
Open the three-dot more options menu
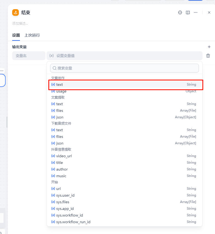[196, 12]
